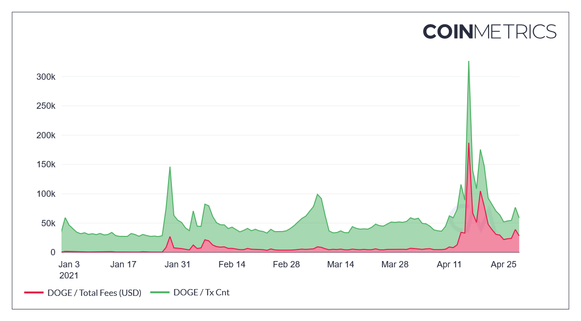
Task: Click the Apr 25 x-axis date label
Action: click(x=504, y=264)
